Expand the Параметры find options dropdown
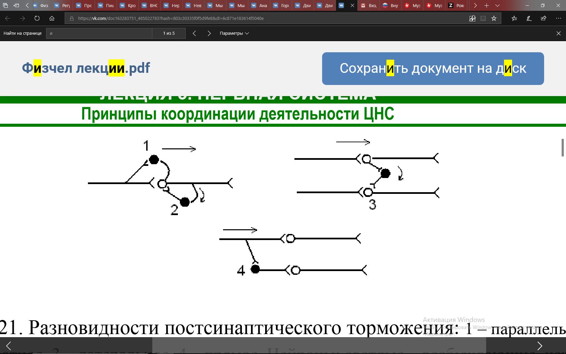This screenshot has width=566, height=354. [234, 33]
